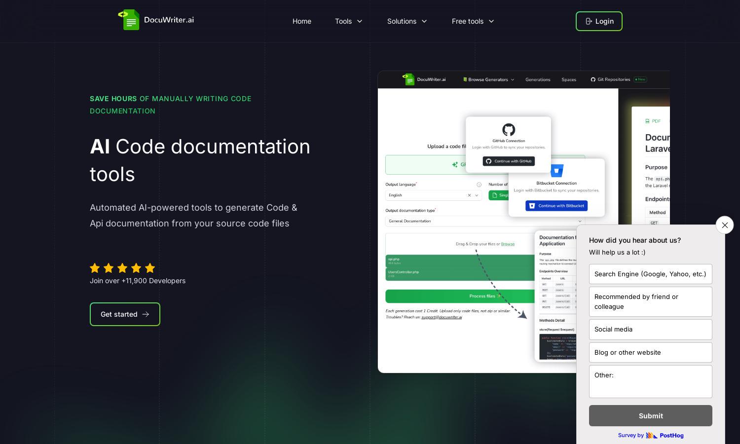
Task: Click api.php file row in preview
Action: click(x=460, y=261)
